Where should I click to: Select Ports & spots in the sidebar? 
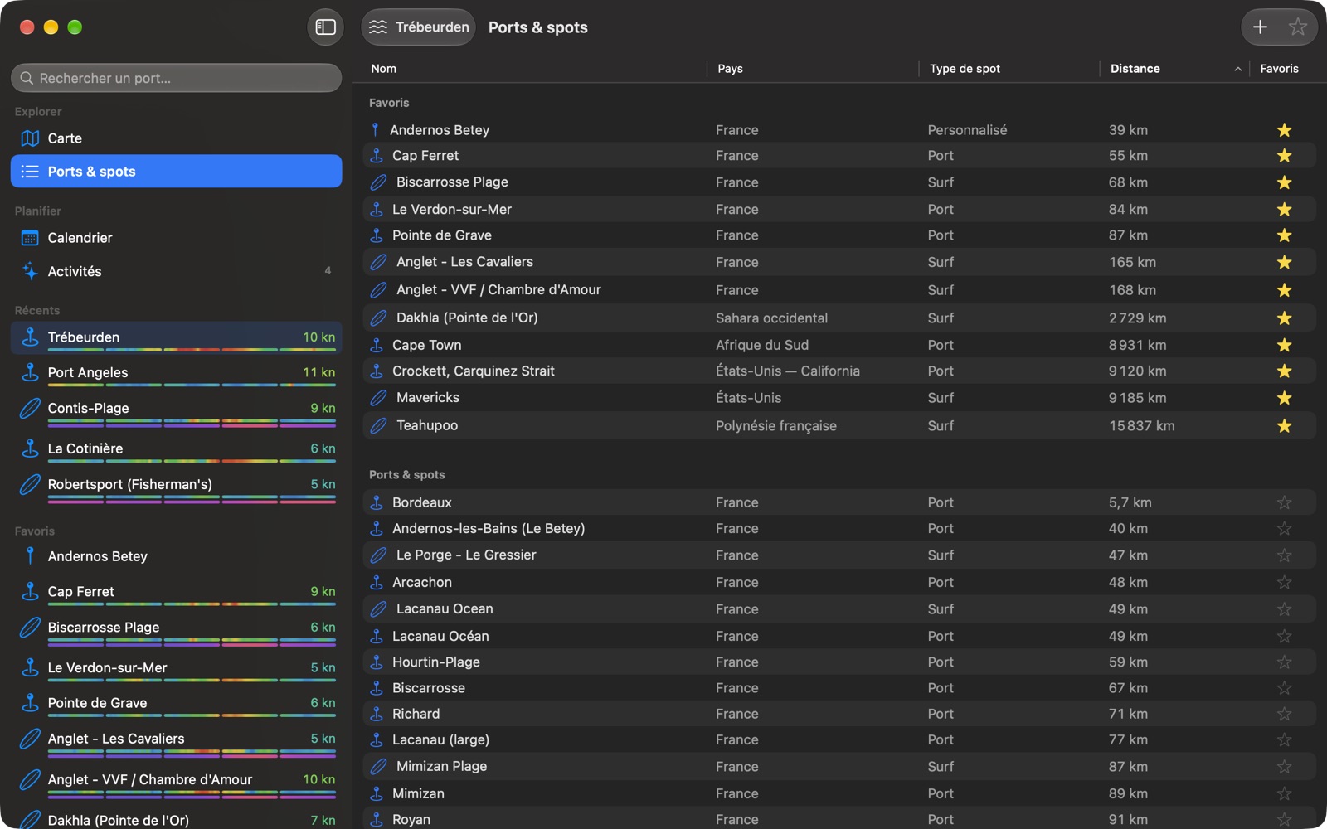click(176, 172)
